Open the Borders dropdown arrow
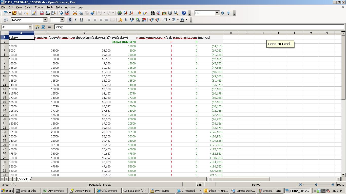Screen dimensions: 346x194 click(169, 20)
